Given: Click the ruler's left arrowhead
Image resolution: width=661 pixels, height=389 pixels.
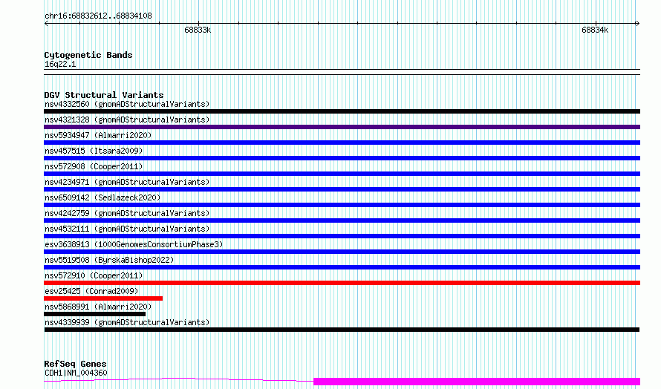Looking at the screenshot, I should click(46, 24).
